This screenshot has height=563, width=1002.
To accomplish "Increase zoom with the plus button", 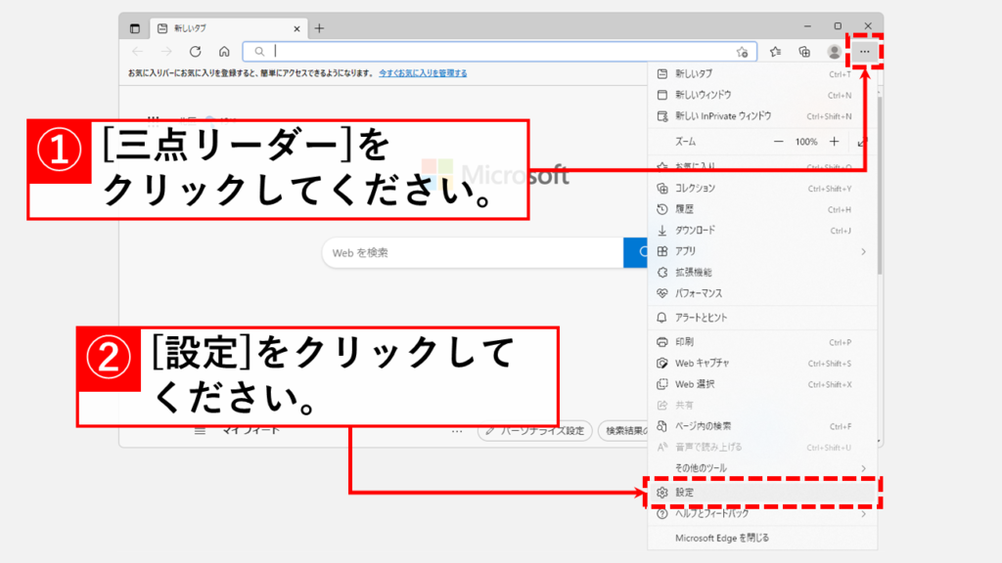I will [x=834, y=142].
